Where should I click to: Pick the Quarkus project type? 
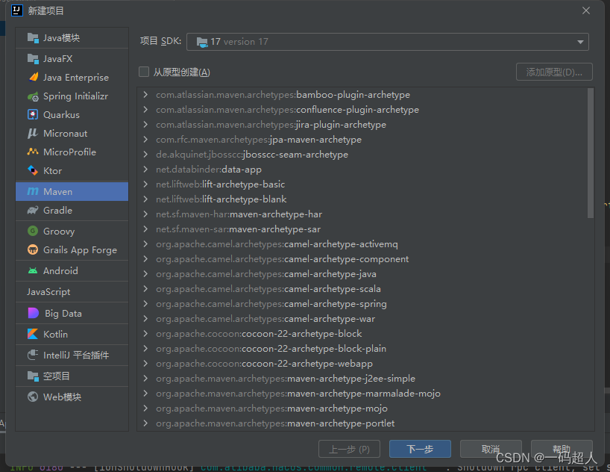point(72,114)
